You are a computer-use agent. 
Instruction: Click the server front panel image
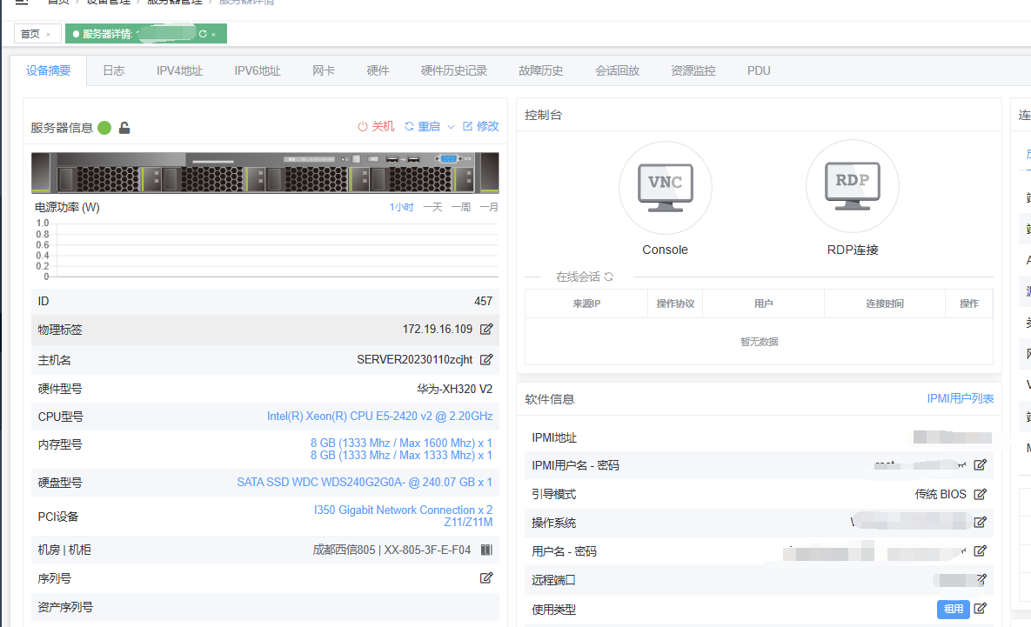tap(264, 173)
